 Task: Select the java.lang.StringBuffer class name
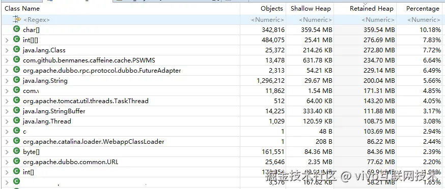pos(54,111)
